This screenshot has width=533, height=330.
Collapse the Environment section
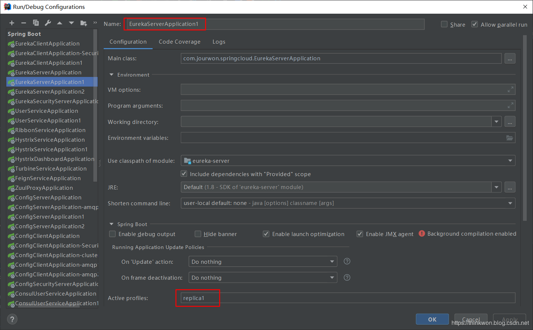click(x=111, y=75)
